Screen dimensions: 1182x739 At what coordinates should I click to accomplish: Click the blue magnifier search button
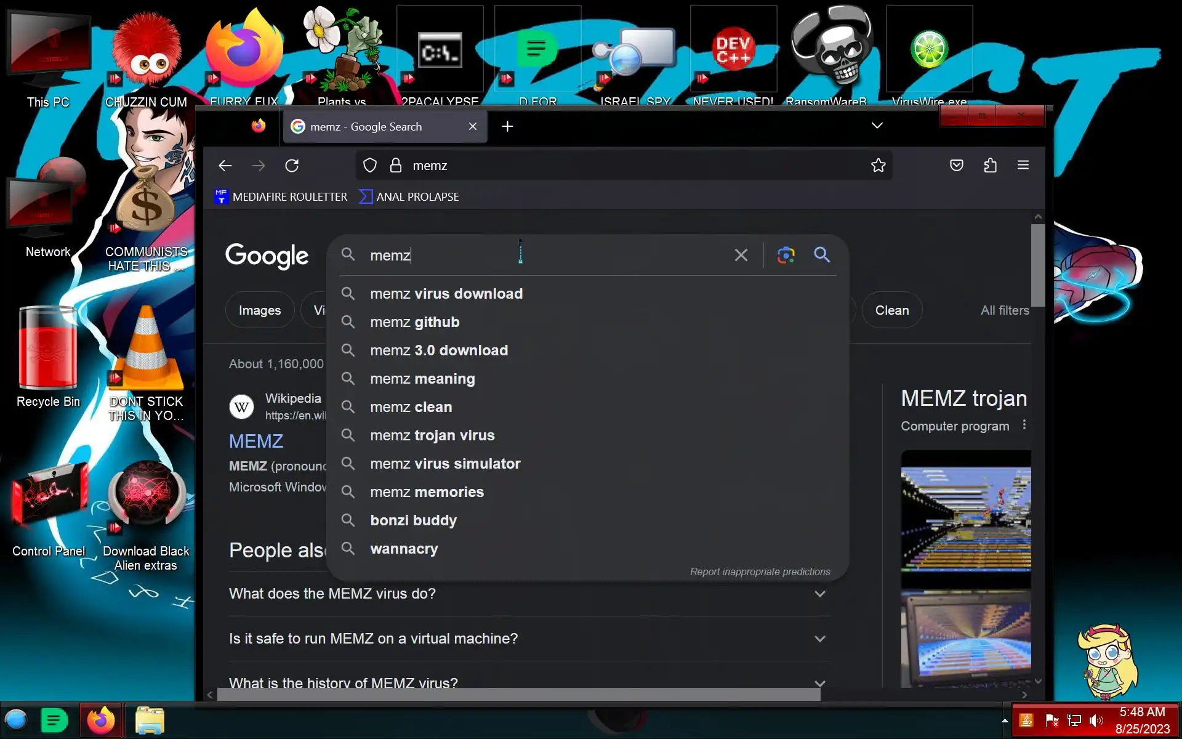click(x=822, y=255)
